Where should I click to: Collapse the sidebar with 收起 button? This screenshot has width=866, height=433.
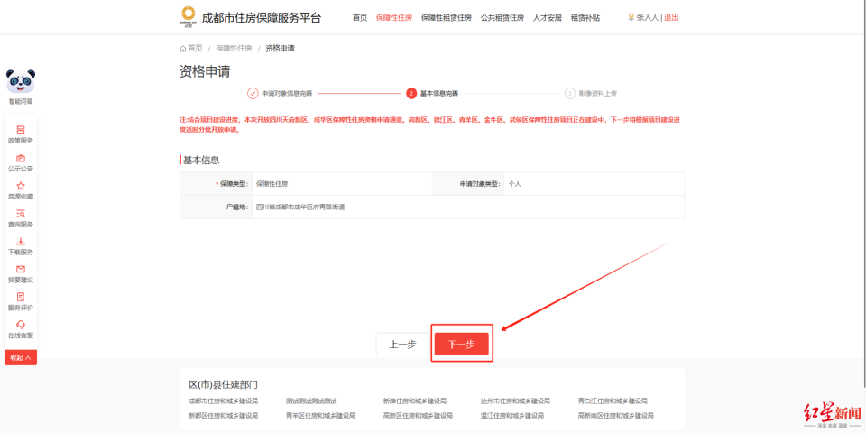point(21,357)
